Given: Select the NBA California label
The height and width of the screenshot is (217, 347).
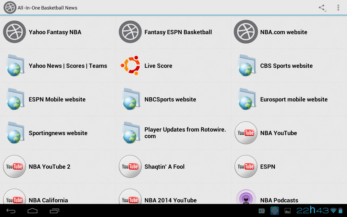Looking at the screenshot, I should pyautogui.click(x=48, y=200).
